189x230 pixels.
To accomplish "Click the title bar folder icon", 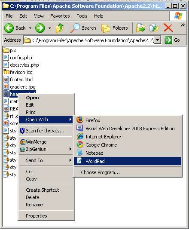I will click(6, 6).
